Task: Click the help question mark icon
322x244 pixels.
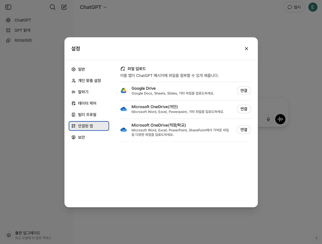Action: 316,238
